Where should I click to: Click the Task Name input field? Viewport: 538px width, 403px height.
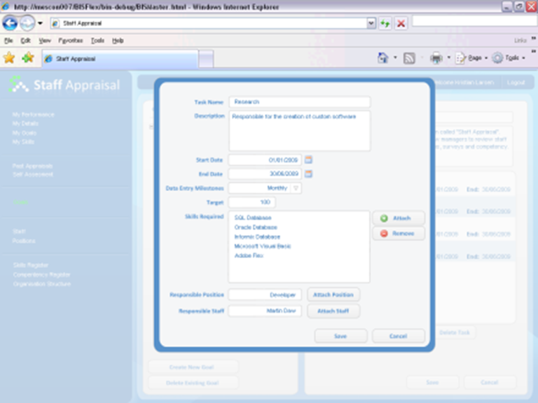click(299, 102)
